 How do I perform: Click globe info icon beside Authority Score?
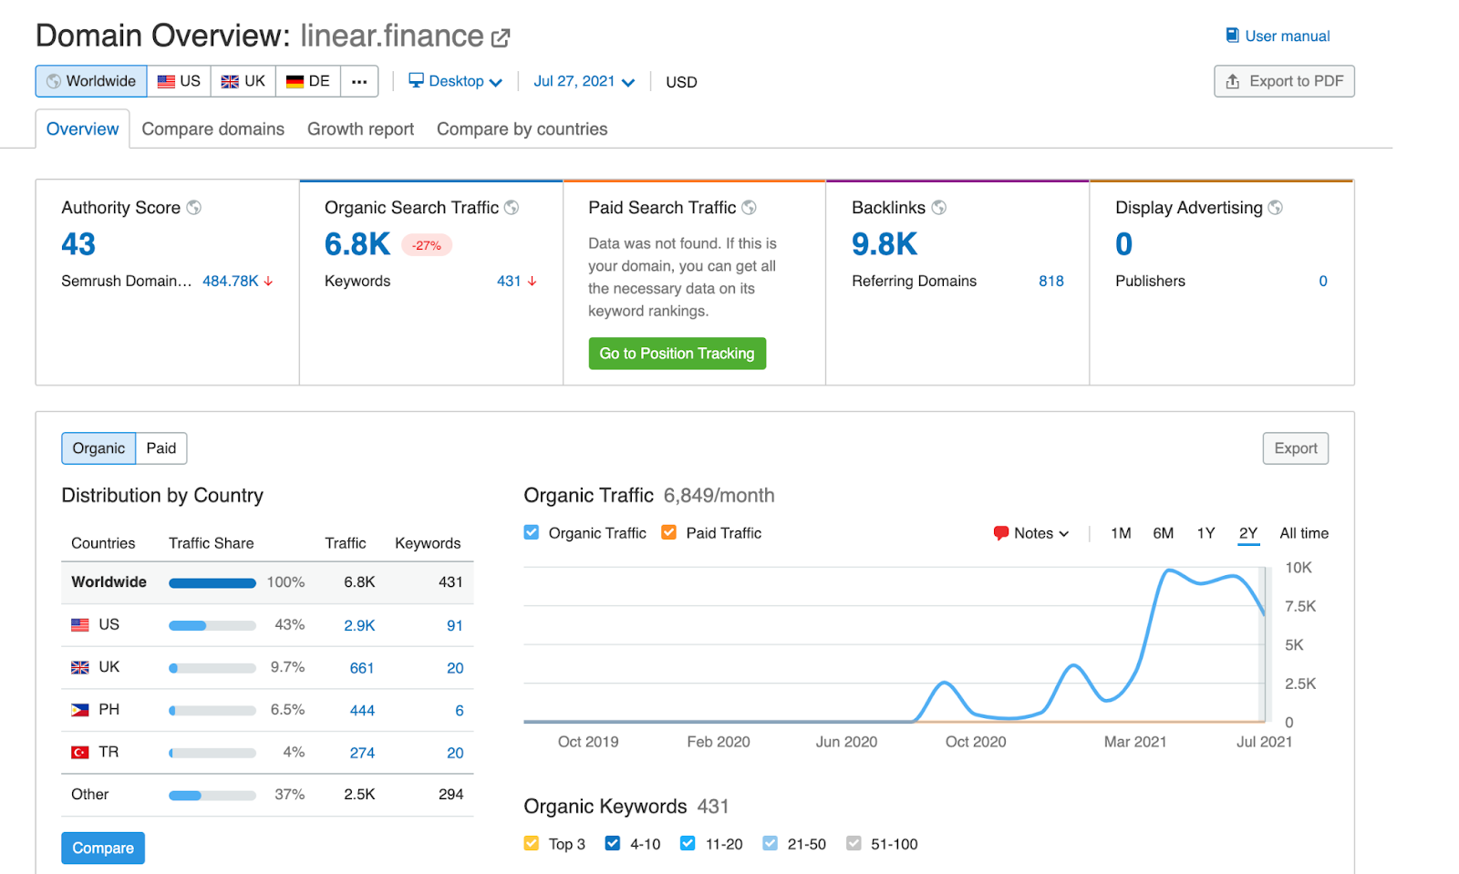pos(194,208)
